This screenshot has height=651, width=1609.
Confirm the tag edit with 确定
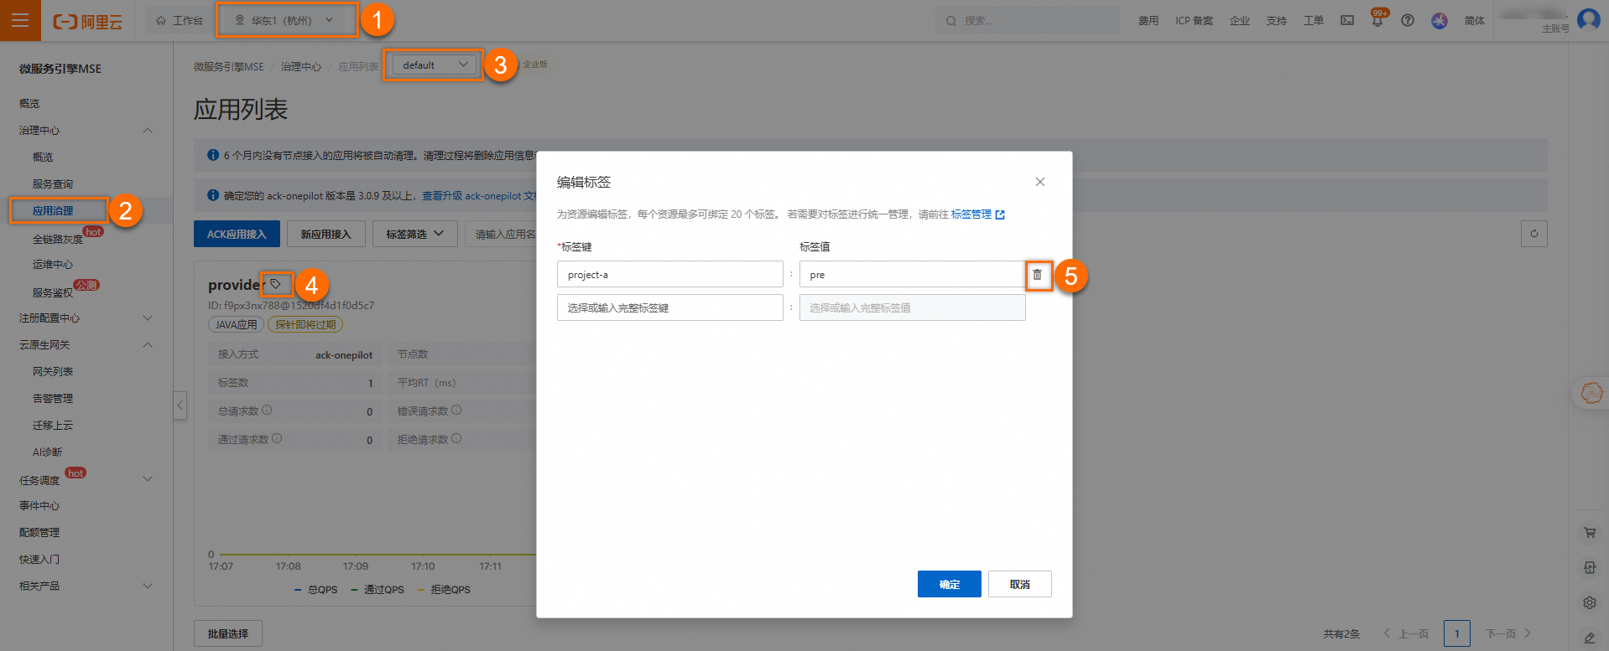[950, 584]
